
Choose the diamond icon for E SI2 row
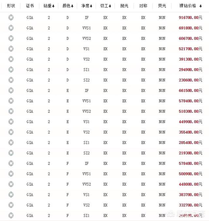pos(11,153)
